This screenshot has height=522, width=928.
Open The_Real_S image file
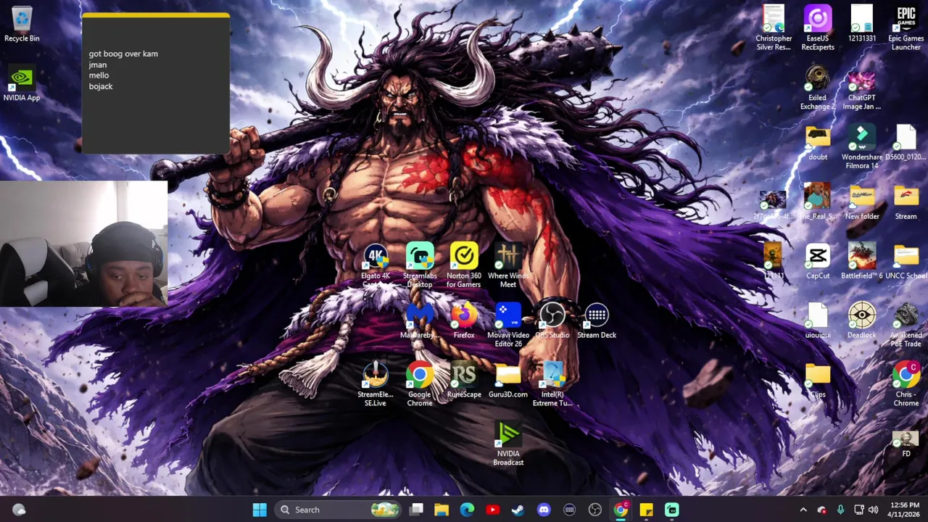(818, 202)
